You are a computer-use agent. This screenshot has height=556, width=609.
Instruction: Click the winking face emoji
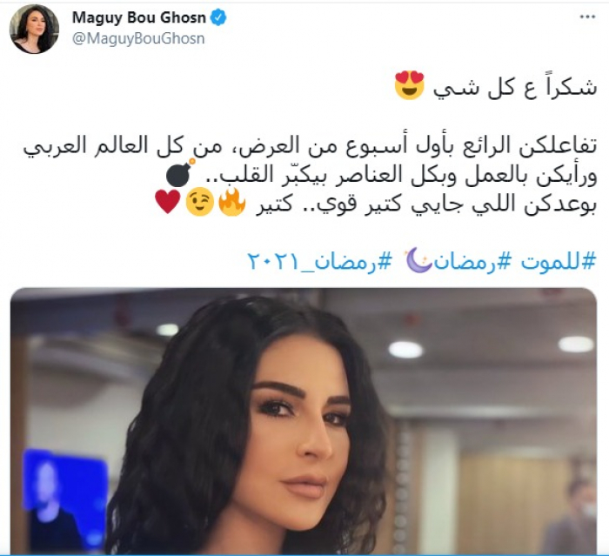pyautogui.click(x=199, y=204)
